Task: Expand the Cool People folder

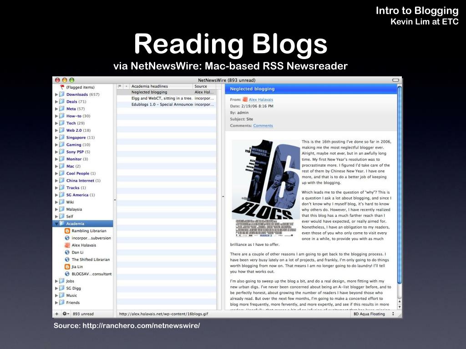Action: 56,173
